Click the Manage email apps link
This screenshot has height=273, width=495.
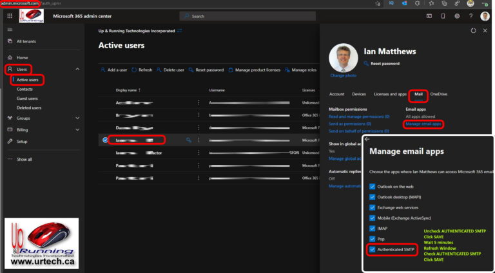pyautogui.click(x=423, y=123)
